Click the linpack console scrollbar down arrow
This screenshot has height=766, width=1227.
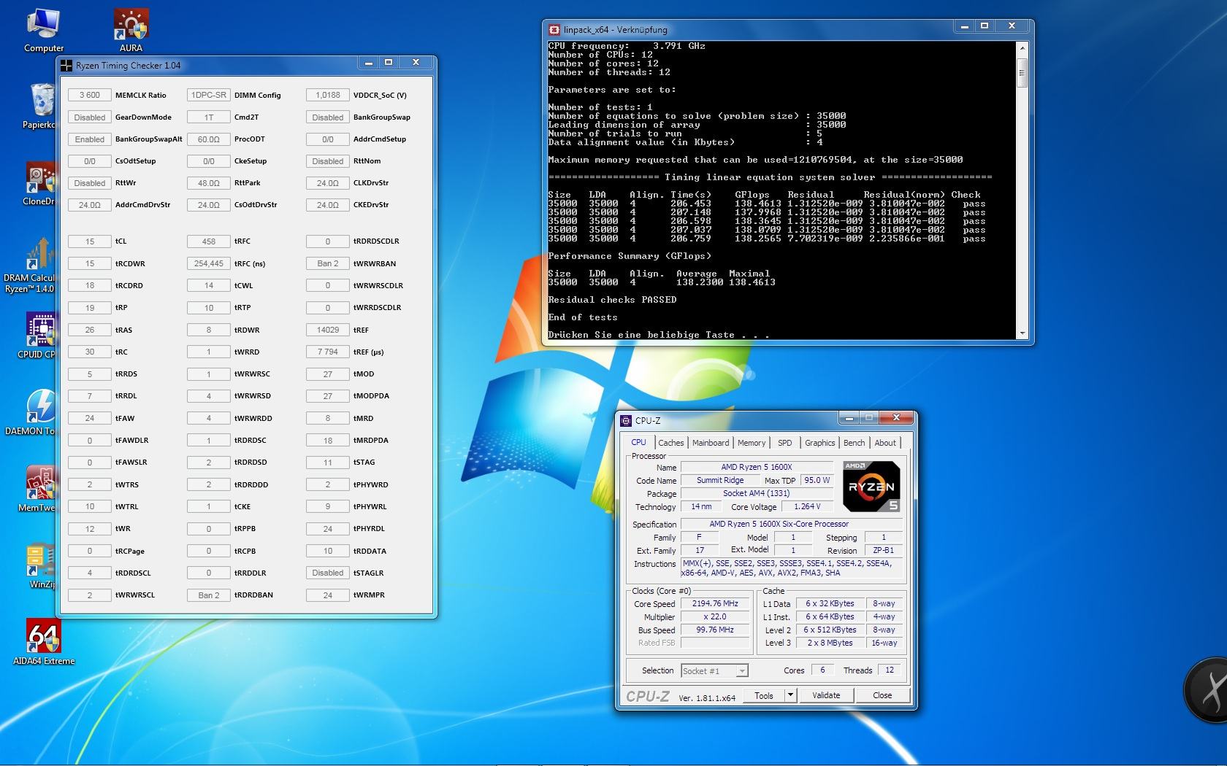[x=1022, y=333]
